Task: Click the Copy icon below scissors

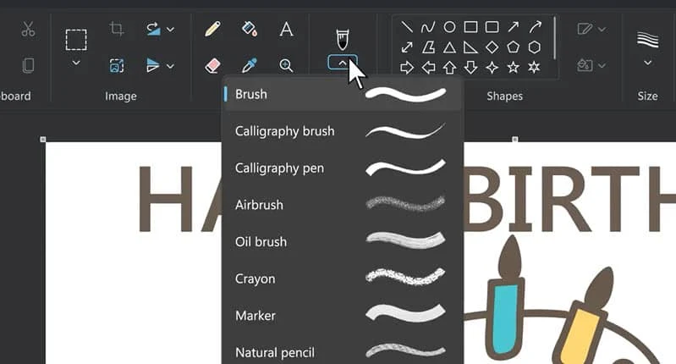Action: coord(28,65)
